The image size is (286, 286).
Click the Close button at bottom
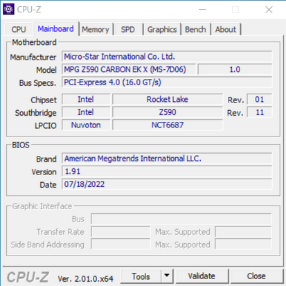[256, 276]
